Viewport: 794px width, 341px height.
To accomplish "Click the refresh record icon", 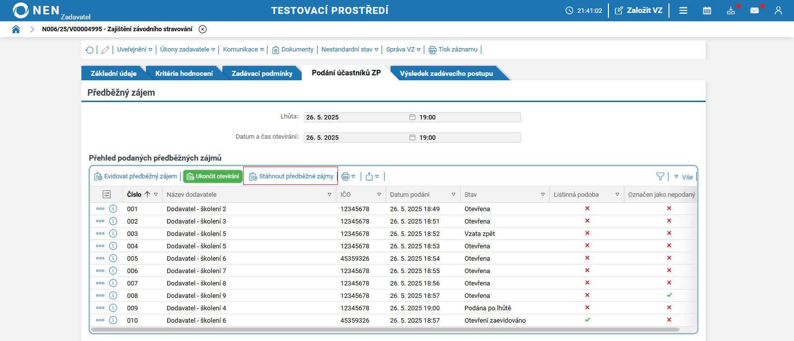I will click(89, 50).
